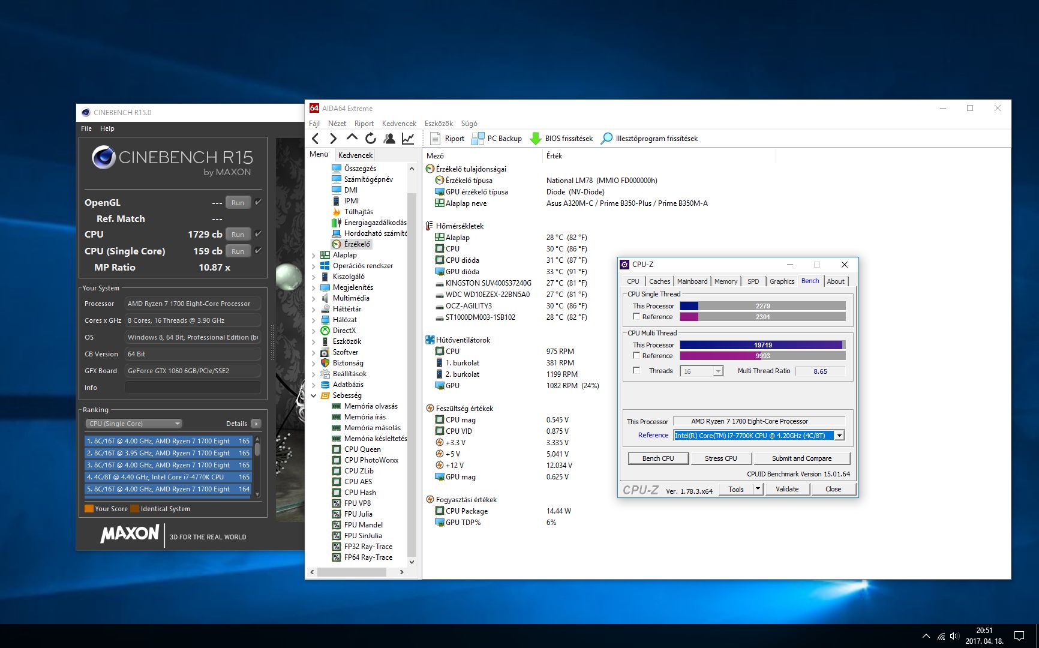The image size is (1039, 648).
Task: Enable Single Thread Reference checkbox in CPU-Z
Action: [636, 316]
